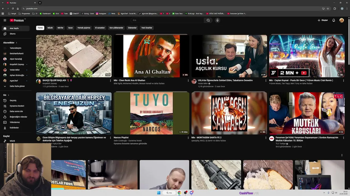Open TaKendisiyim channel subscription
This screenshot has height=196, width=350.
pos(15,48)
